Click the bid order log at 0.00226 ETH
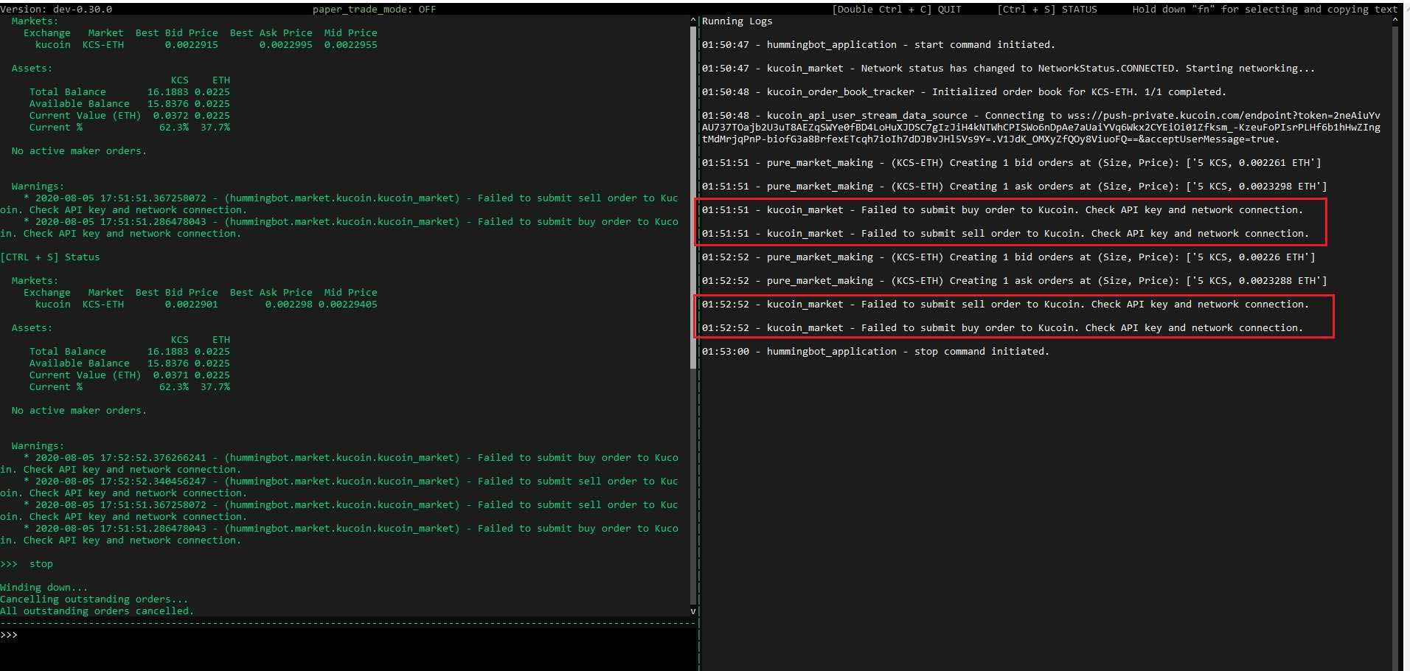Viewport: 1410px width, 671px height. pyautogui.click(x=1008, y=257)
